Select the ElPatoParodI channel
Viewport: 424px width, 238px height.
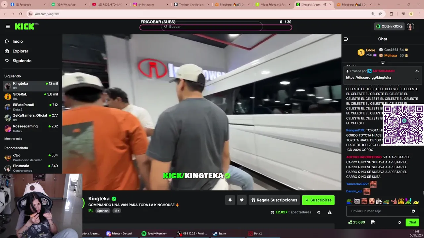click(31, 107)
